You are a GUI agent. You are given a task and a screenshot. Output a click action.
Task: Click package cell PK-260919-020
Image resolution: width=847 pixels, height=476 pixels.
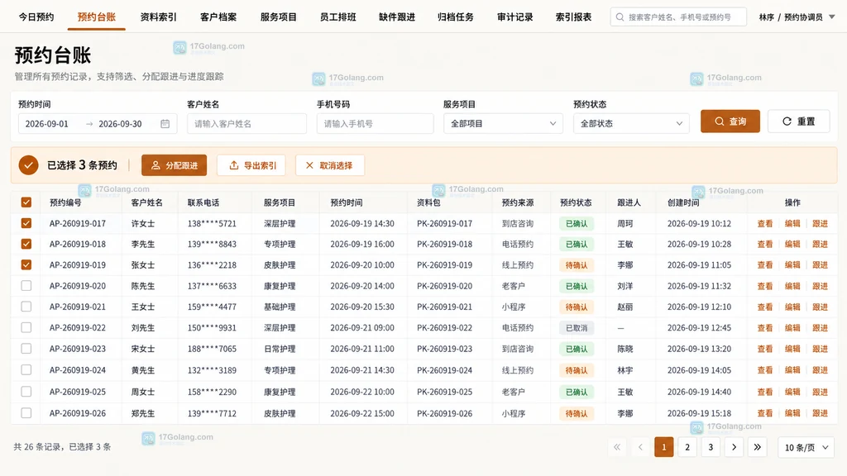click(x=444, y=286)
